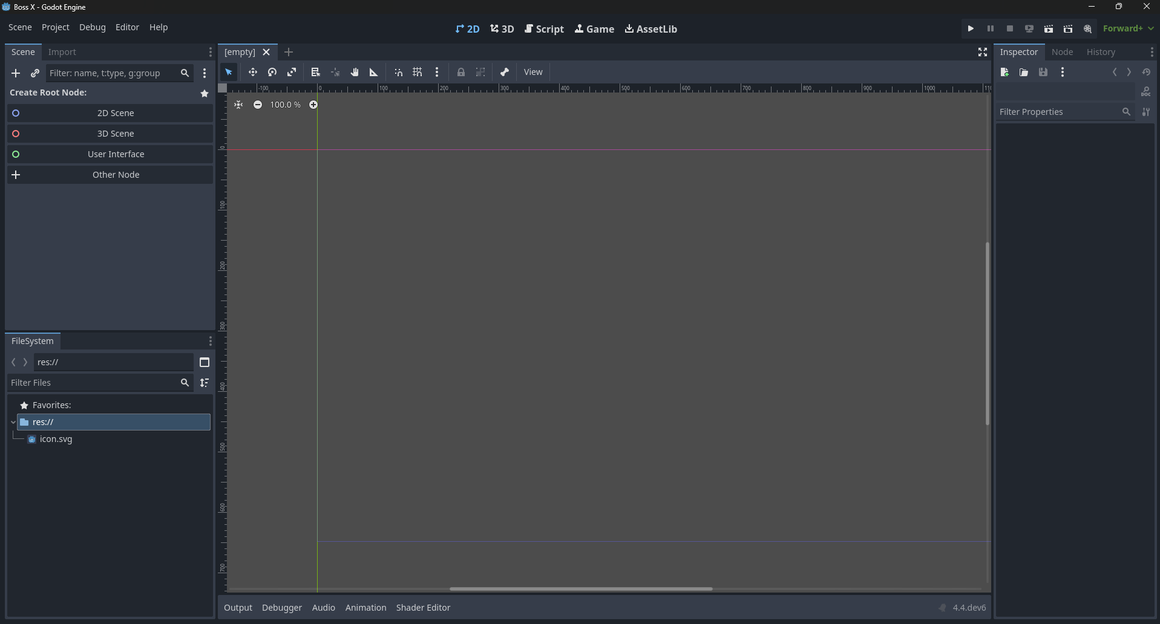This screenshot has height=624, width=1160.
Task: Open the Scene menu
Action: point(20,27)
